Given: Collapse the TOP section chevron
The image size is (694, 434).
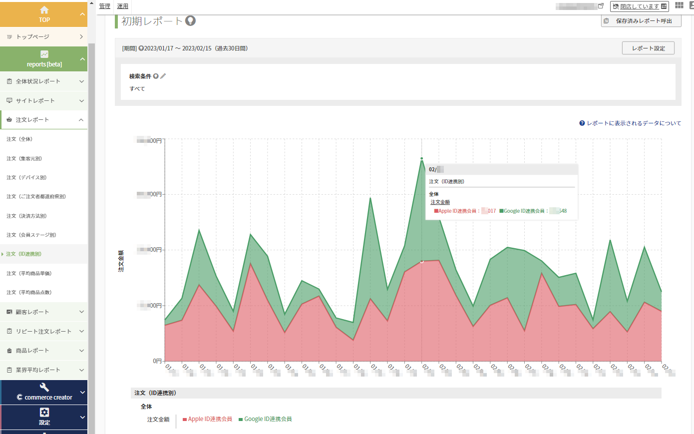Looking at the screenshot, I should tap(82, 14).
